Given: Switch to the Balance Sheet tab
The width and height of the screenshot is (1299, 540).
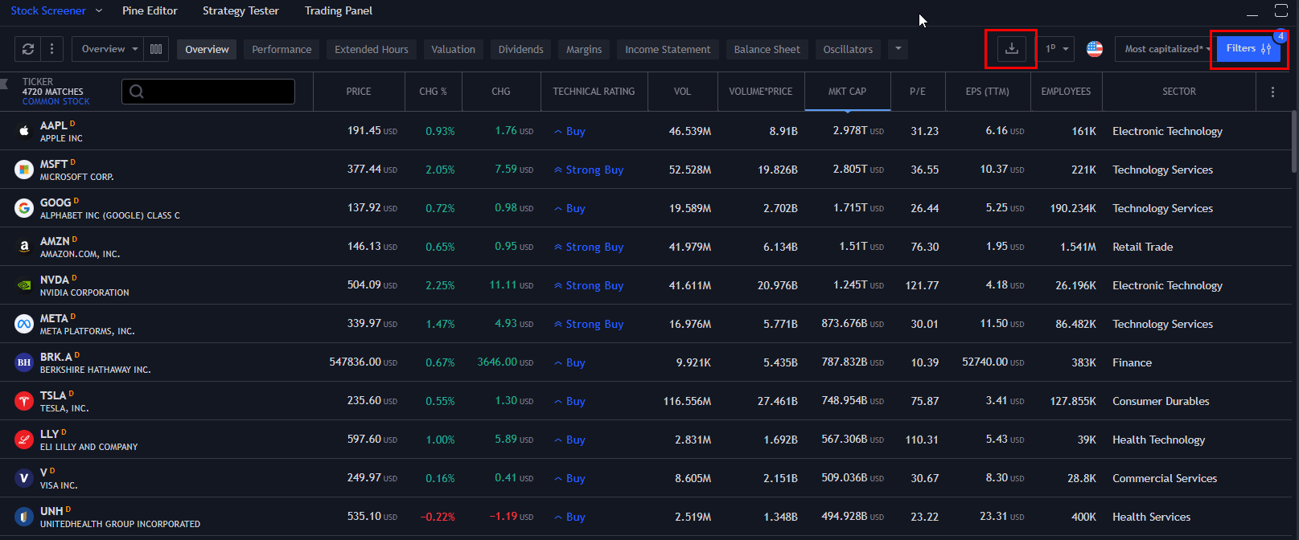Looking at the screenshot, I should [x=767, y=49].
